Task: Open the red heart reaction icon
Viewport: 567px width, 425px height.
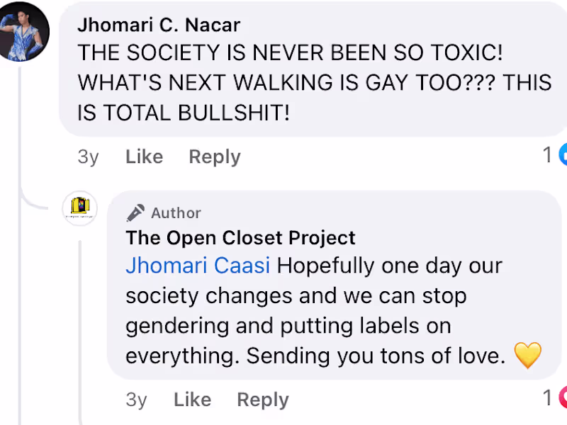Action: [x=563, y=398]
